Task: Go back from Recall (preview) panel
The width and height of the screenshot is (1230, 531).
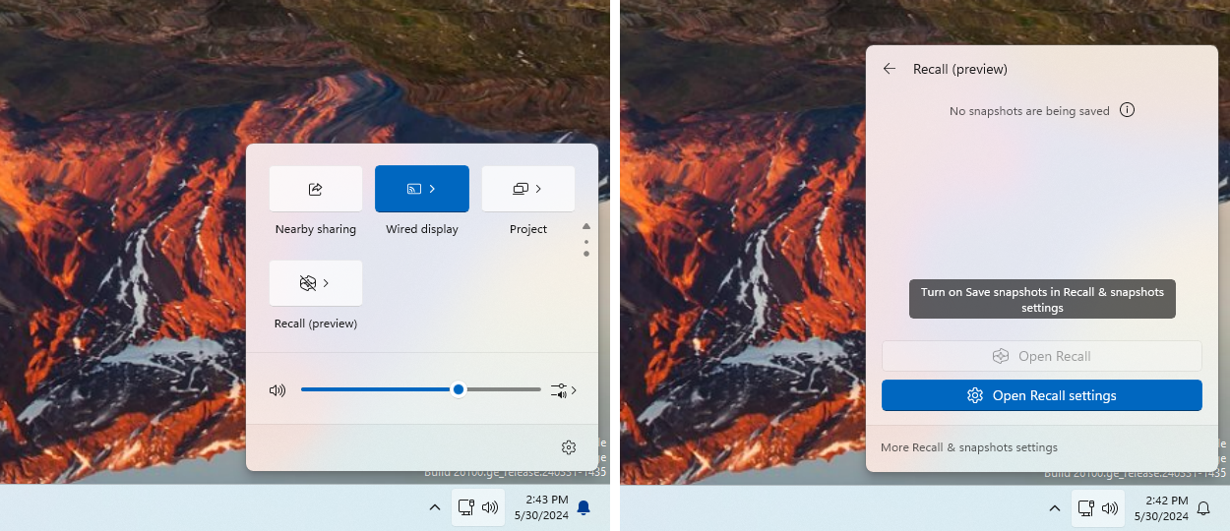Action: (890, 69)
